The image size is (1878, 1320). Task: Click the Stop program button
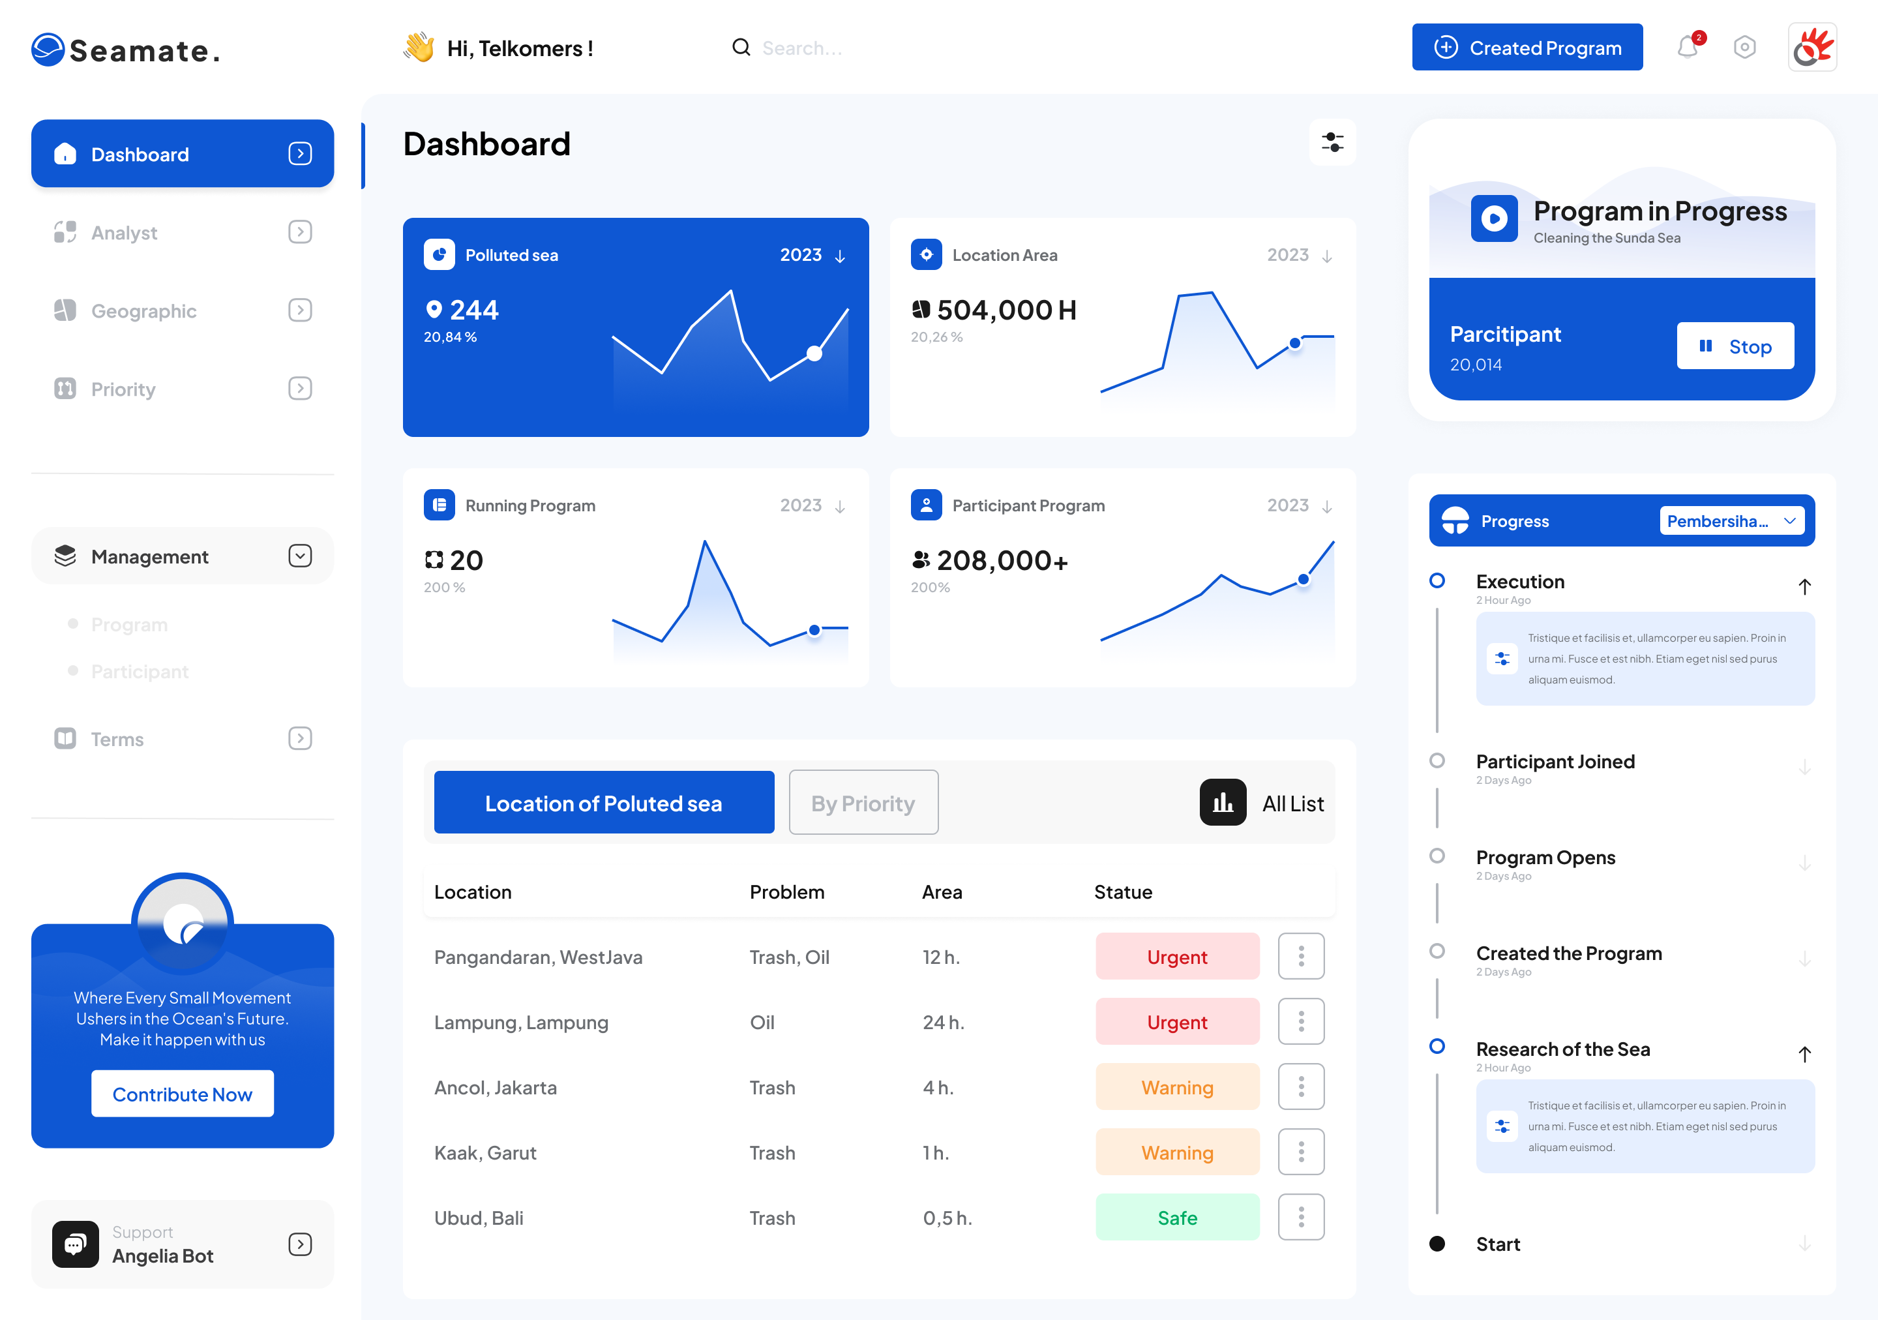pos(1735,346)
